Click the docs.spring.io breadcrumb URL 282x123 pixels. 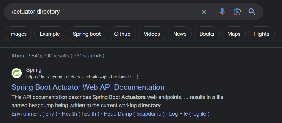(79, 77)
